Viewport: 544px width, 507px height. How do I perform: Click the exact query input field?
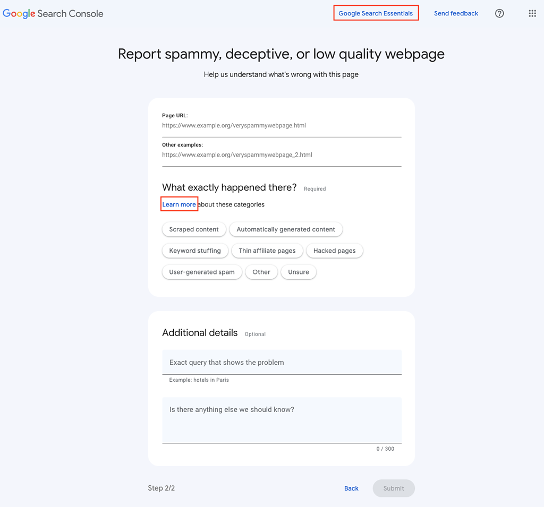tap(282, 362)
